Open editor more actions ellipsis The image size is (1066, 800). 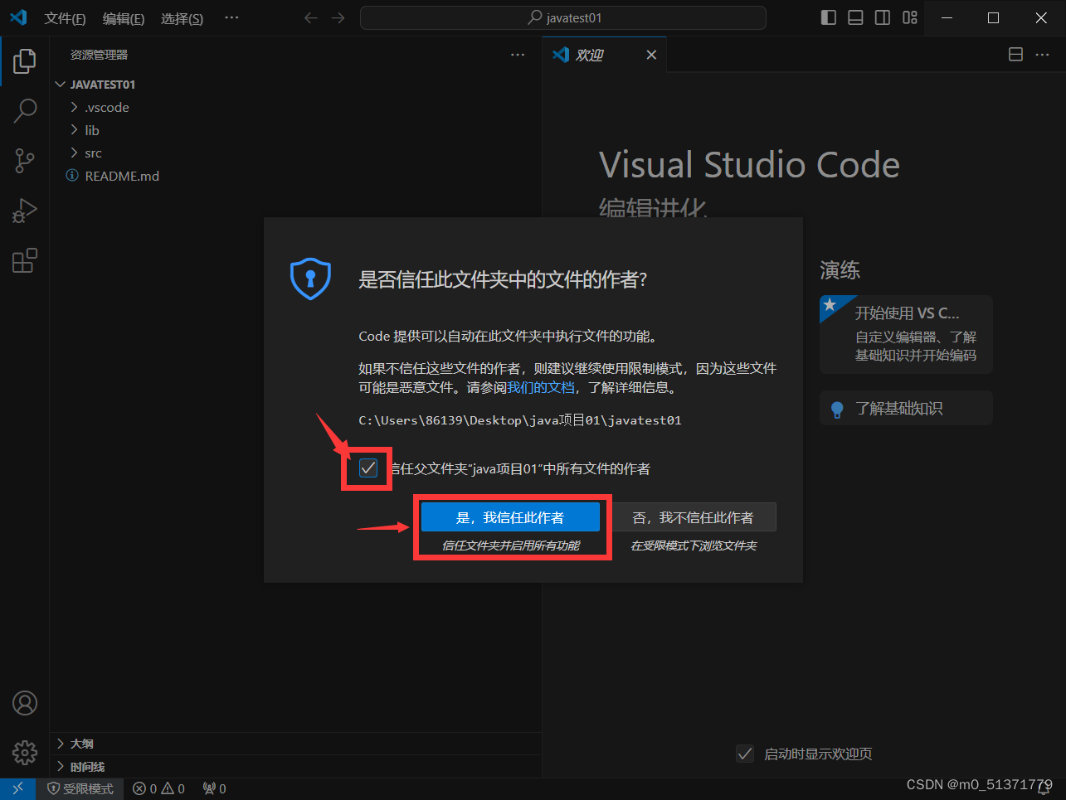click(1043, 55)
